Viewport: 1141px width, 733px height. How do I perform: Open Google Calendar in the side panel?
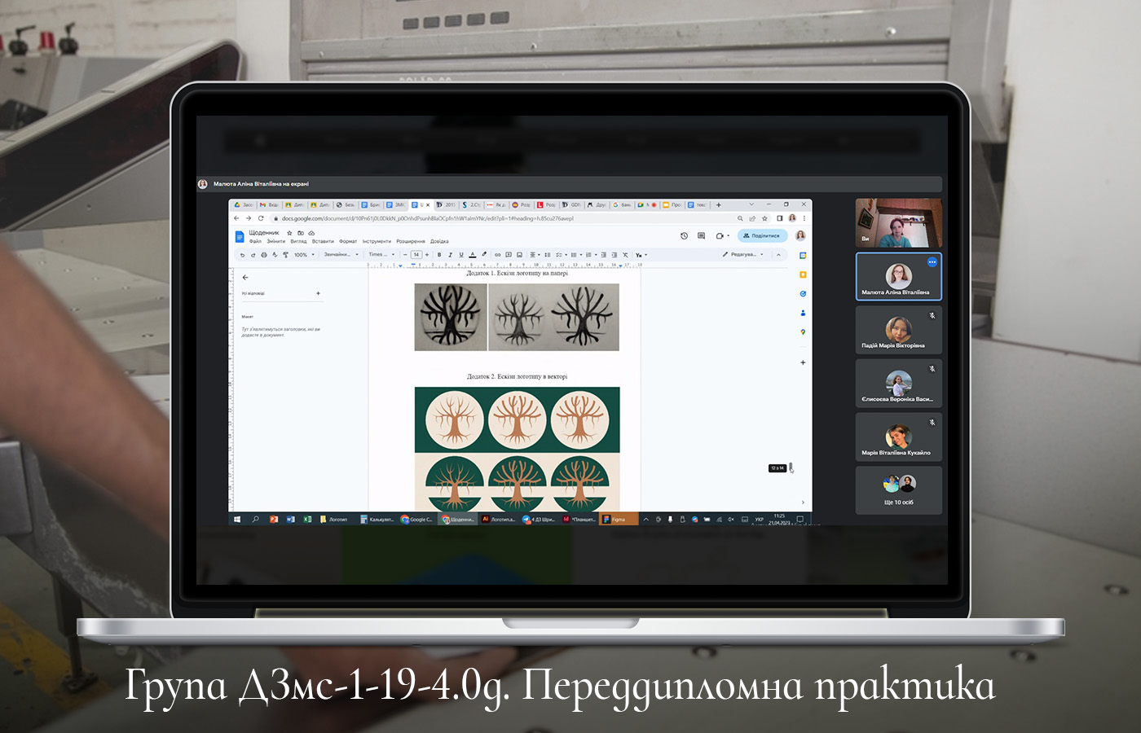pyautogui.click(x=803, y=256)
